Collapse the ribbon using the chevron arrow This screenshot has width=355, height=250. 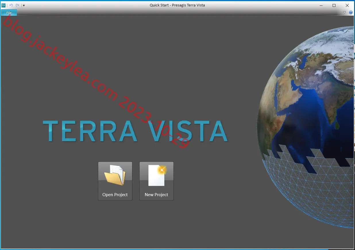(345, 12)
